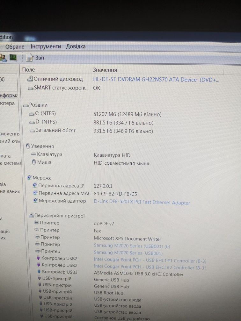Click the Звіт document icon
The width and height of the screenshot is (241, 321).
(30, 58)
